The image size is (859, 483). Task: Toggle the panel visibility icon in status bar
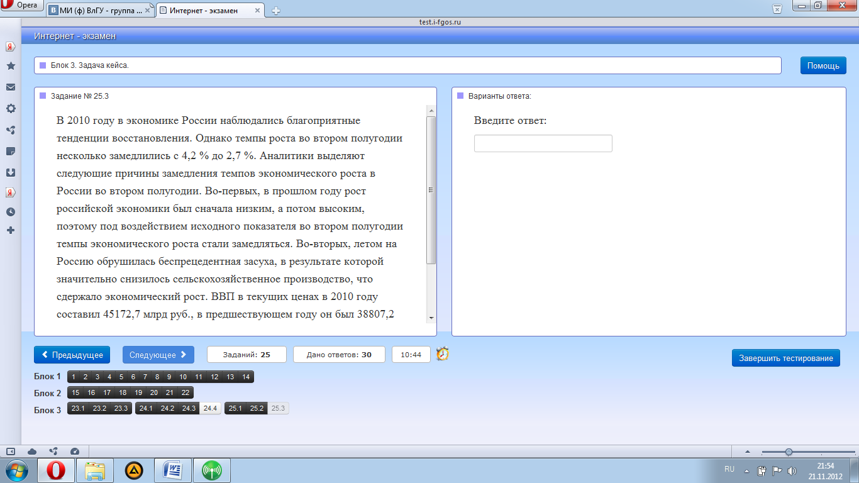(x=11, y=452)
